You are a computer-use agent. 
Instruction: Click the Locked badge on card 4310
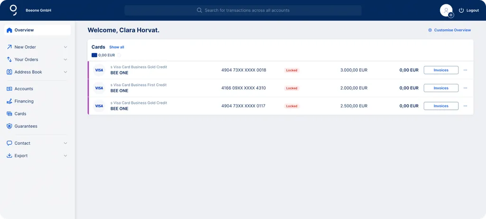coord(291,88)
